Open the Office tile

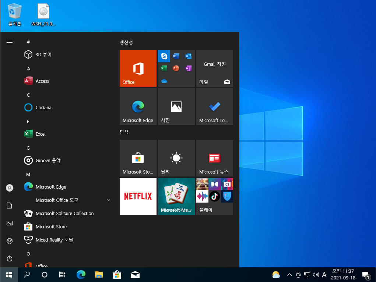[138, 68]
